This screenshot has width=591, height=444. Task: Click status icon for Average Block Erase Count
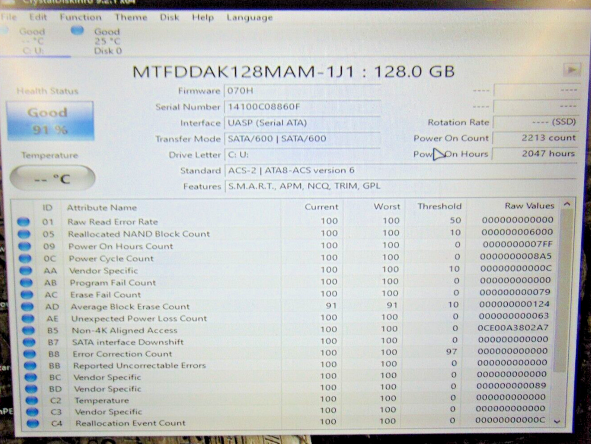click(x=27, y=307)
